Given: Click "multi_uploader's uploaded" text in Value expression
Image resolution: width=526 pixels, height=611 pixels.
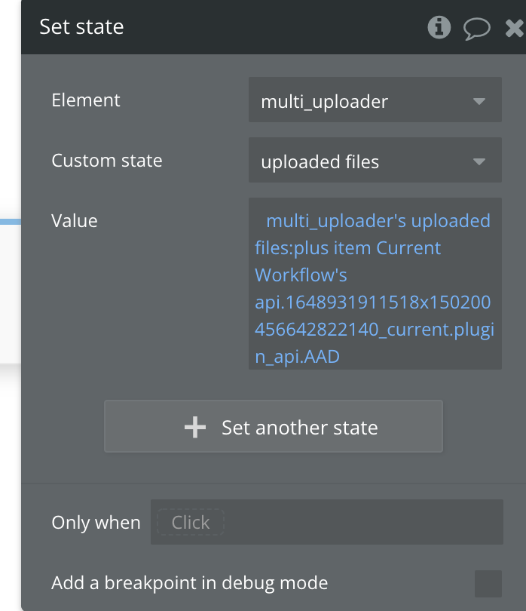Looking at the screenshot, I should coord(378,221).
